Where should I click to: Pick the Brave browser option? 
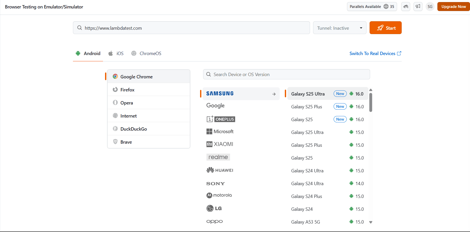pyautogui.click(x=126, y=142)
